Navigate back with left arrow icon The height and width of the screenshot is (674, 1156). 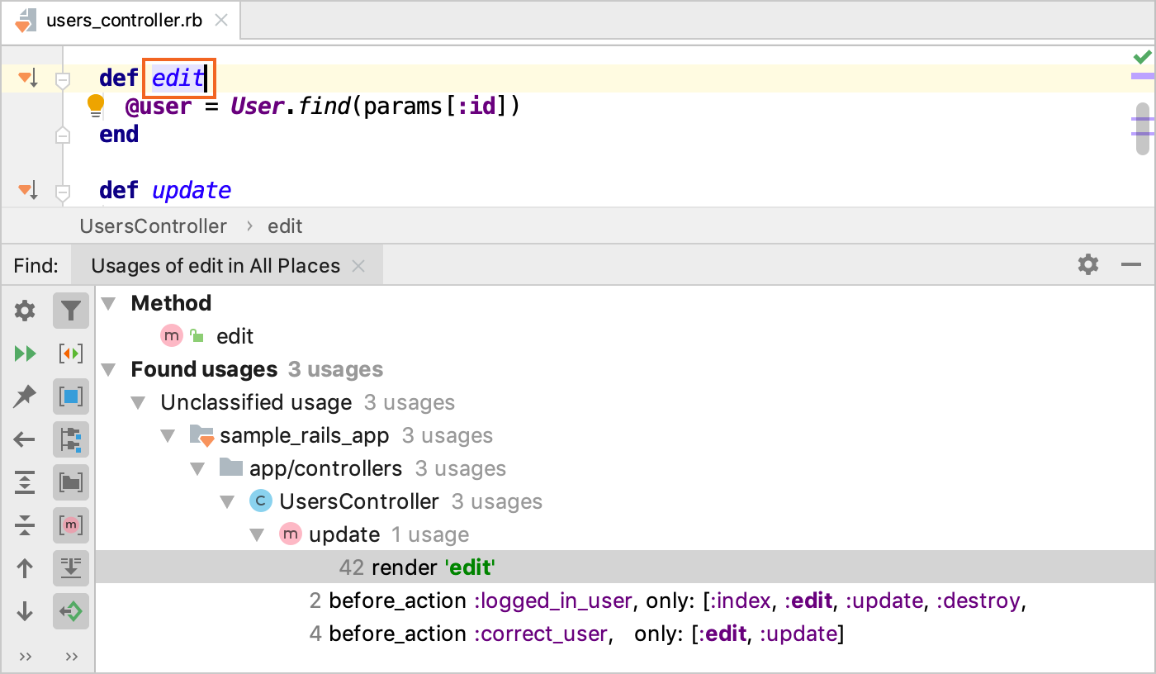coord(25,439)
